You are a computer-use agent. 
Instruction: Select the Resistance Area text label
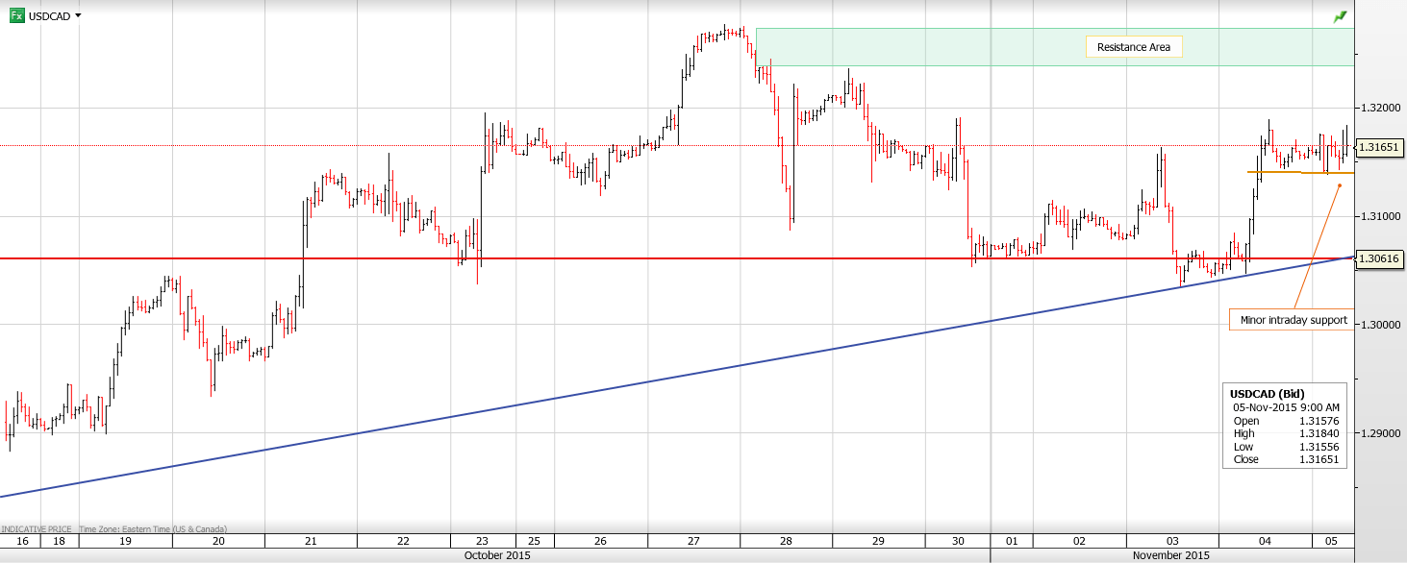[x=1134, y=47]
